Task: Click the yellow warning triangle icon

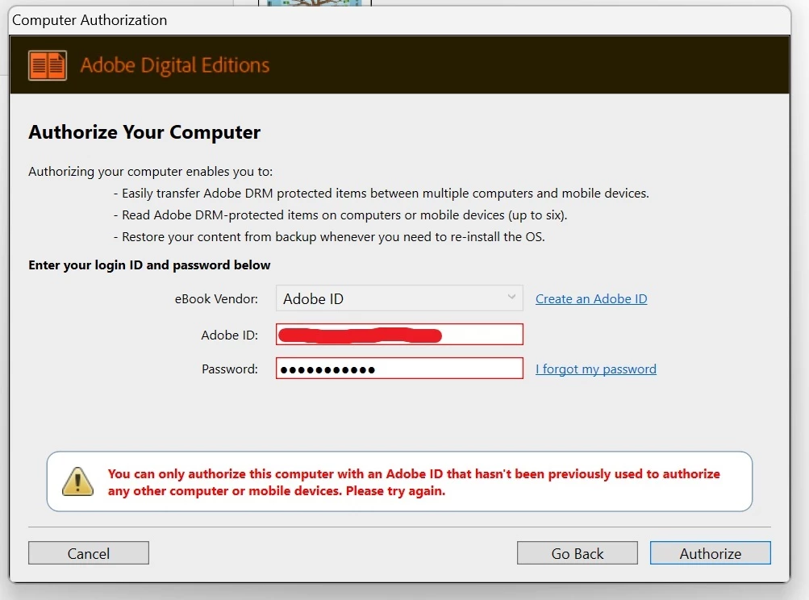Action: [x=77, y=481]
